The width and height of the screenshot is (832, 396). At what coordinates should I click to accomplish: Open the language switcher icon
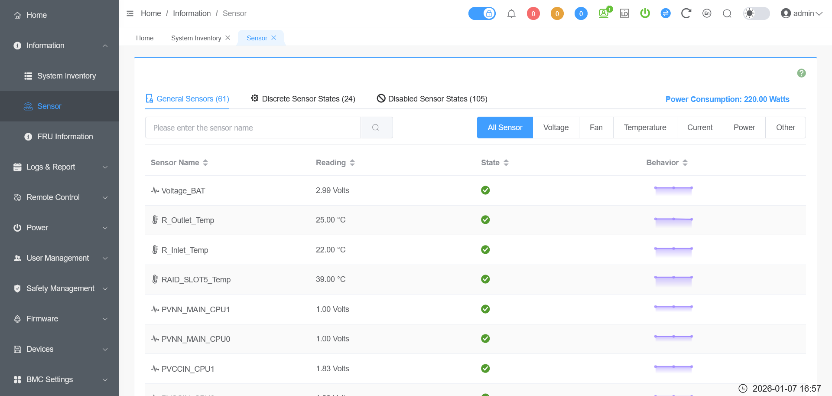pyautogui.click(x=707, y=13)
